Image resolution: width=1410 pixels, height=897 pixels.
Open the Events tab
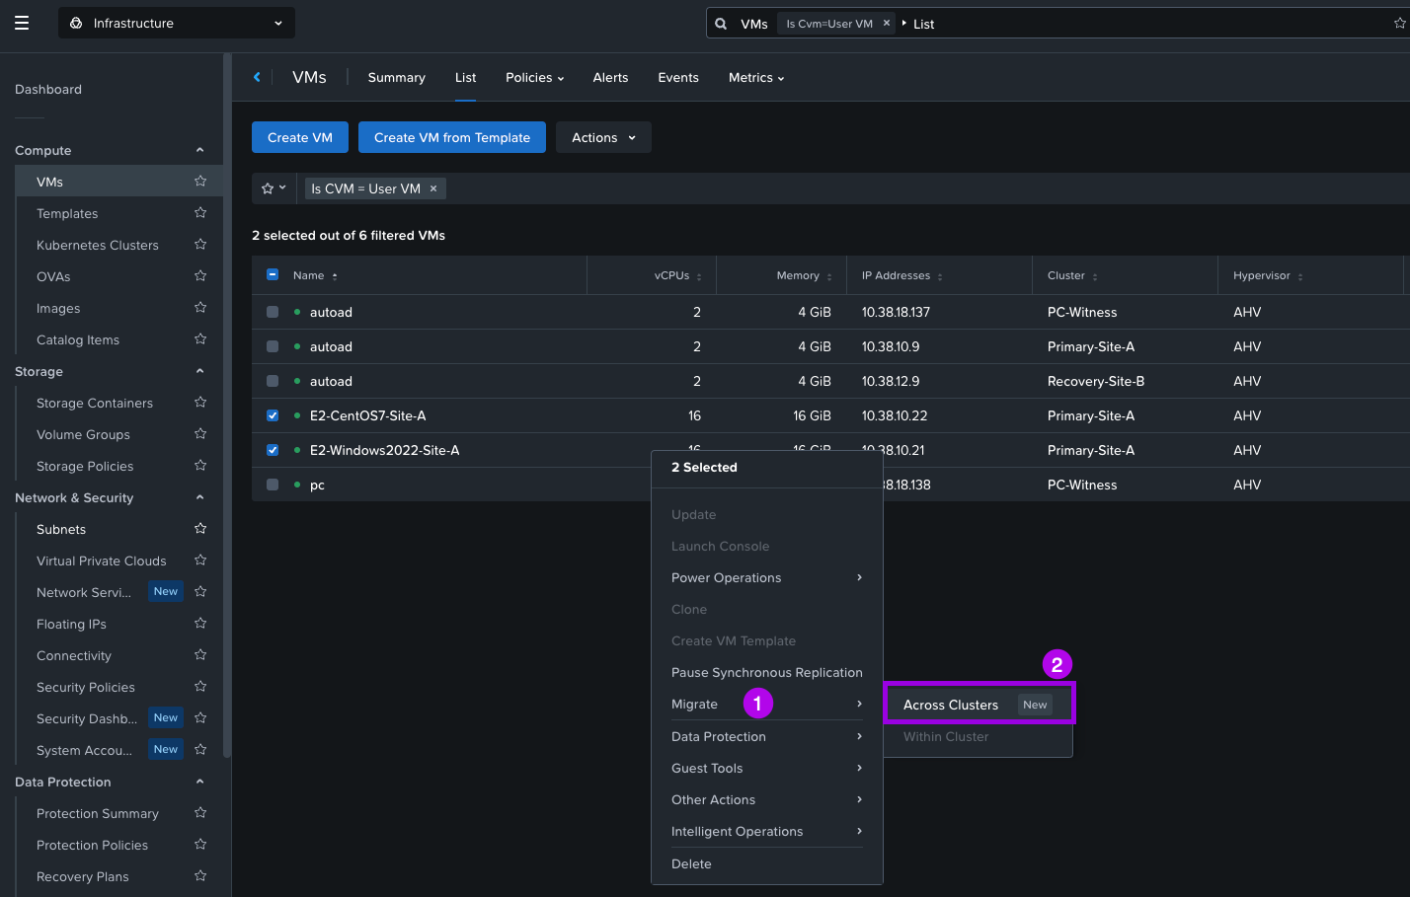[x=678, y=77]
